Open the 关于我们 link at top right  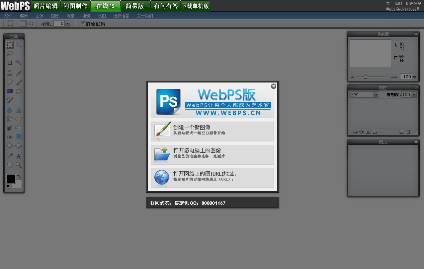coord(394,4)
